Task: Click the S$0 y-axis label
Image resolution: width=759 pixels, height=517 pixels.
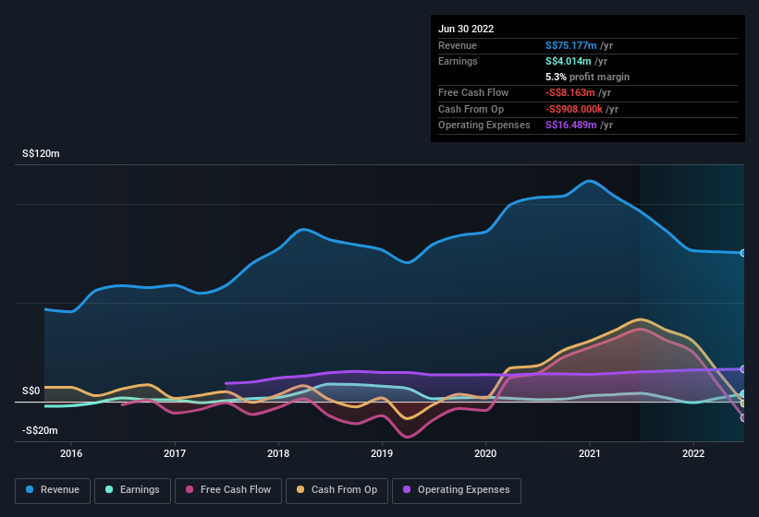Action: pos(31,391)
